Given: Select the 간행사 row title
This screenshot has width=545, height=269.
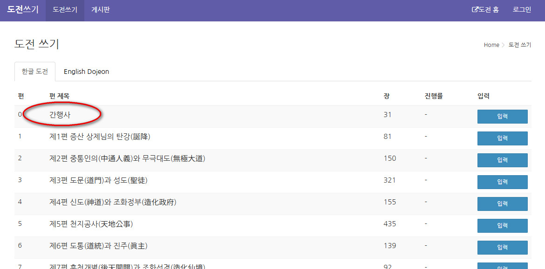Looking at the screenshot, I should (x=60, y=115).
